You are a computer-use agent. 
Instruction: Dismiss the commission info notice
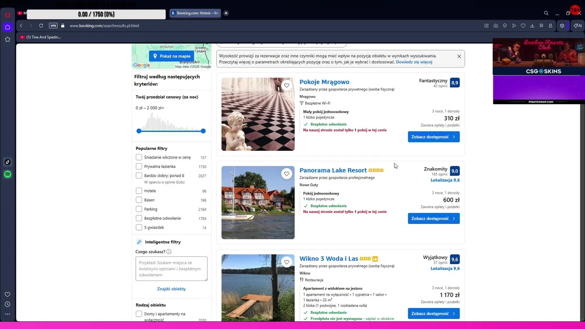459,56
